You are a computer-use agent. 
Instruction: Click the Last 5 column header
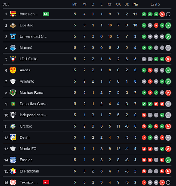point(155,4)
